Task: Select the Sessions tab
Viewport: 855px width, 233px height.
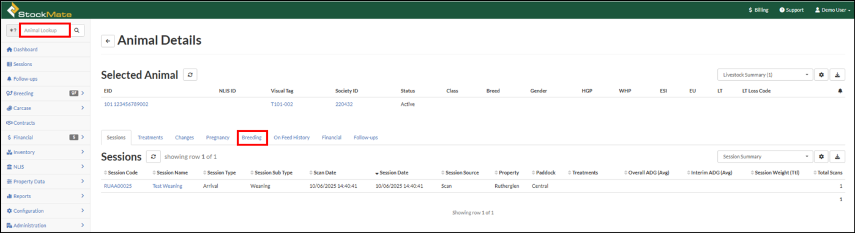Action: pos(116,138)
